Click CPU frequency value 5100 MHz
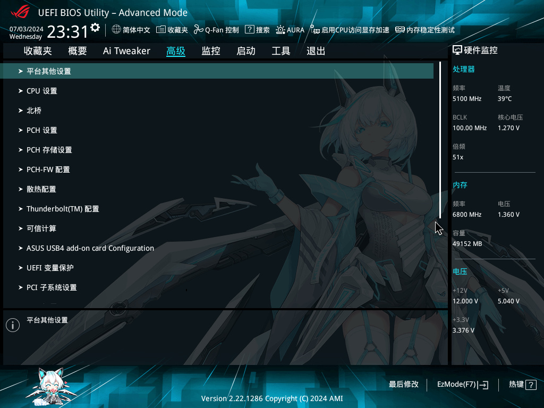This screenshot has height=408, width=544. pyautogui.click(x=467, y=99)
